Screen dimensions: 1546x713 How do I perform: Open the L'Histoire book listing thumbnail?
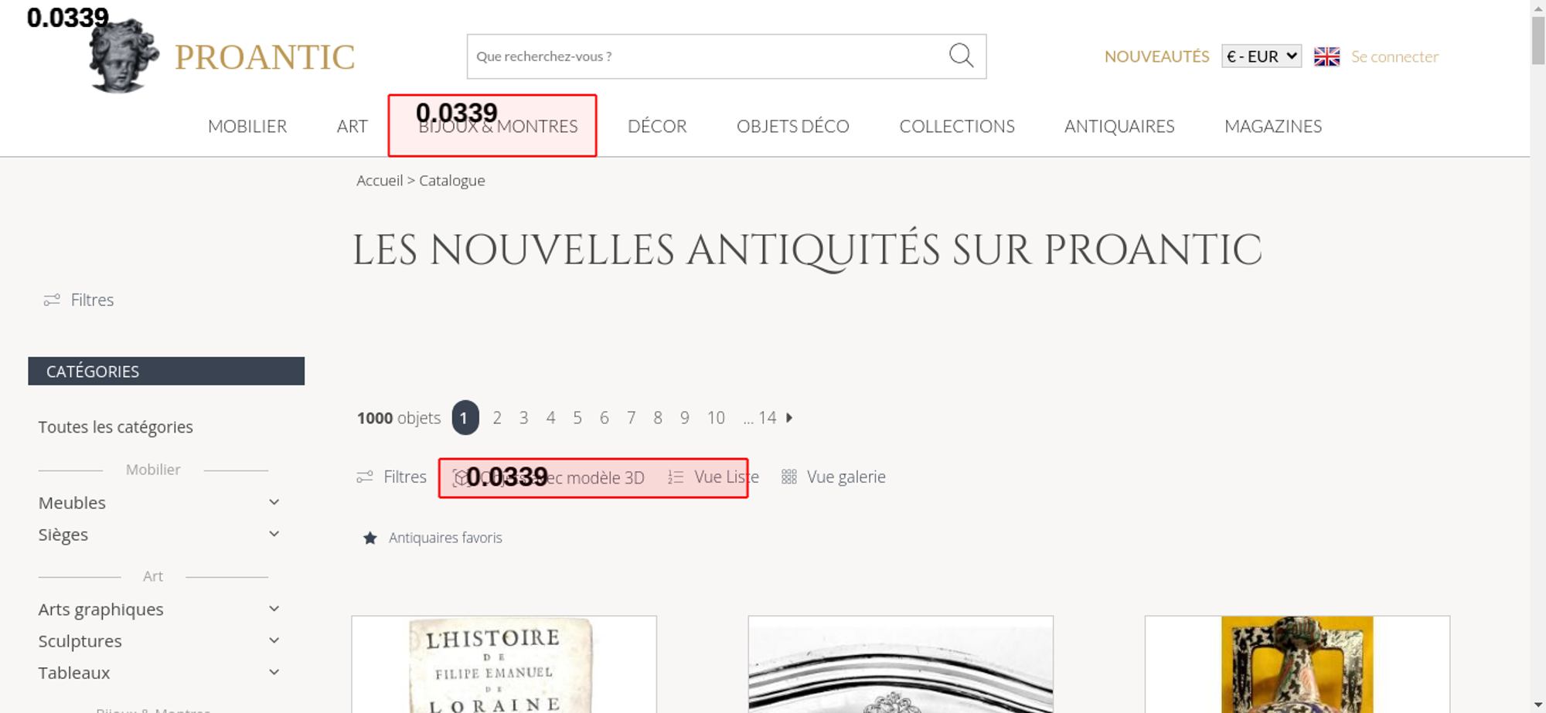click(x=504, y=664)
